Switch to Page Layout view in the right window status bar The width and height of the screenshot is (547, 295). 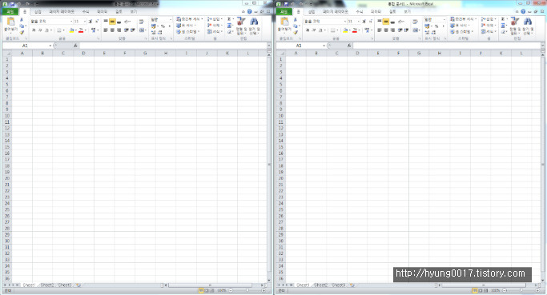(481, 290)
